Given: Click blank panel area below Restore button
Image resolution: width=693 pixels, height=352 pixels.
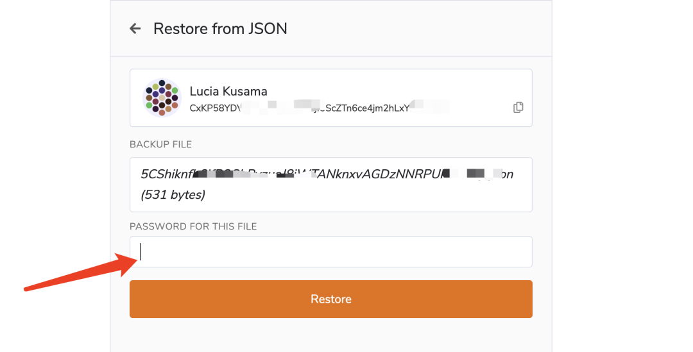Looking at the screenshot, I should 331,337.
